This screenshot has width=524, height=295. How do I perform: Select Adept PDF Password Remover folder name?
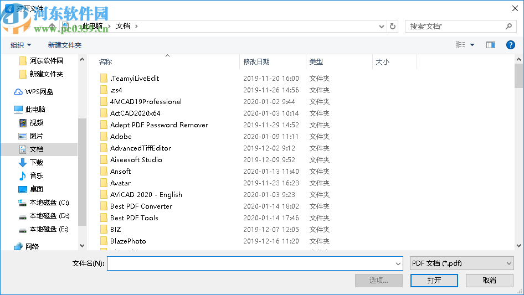(x=159, y=125)
